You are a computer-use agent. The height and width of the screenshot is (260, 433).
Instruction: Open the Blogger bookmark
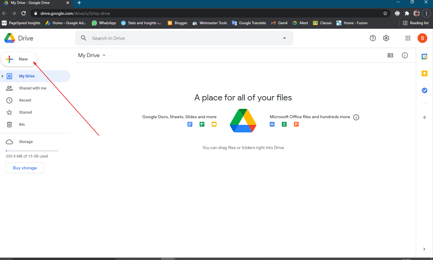pos(177,23)
